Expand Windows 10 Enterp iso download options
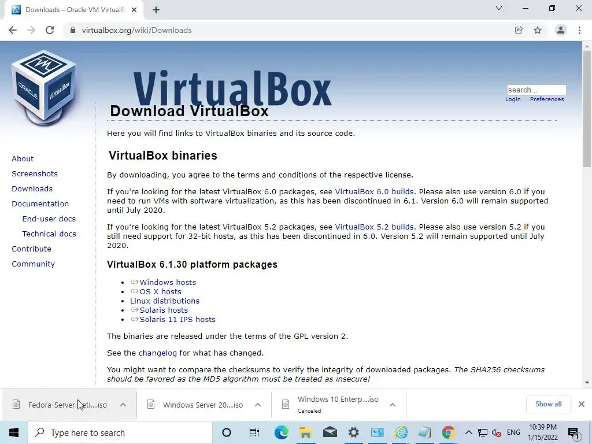The height and width of the screenshot is (444, 592). coord(393,405)
